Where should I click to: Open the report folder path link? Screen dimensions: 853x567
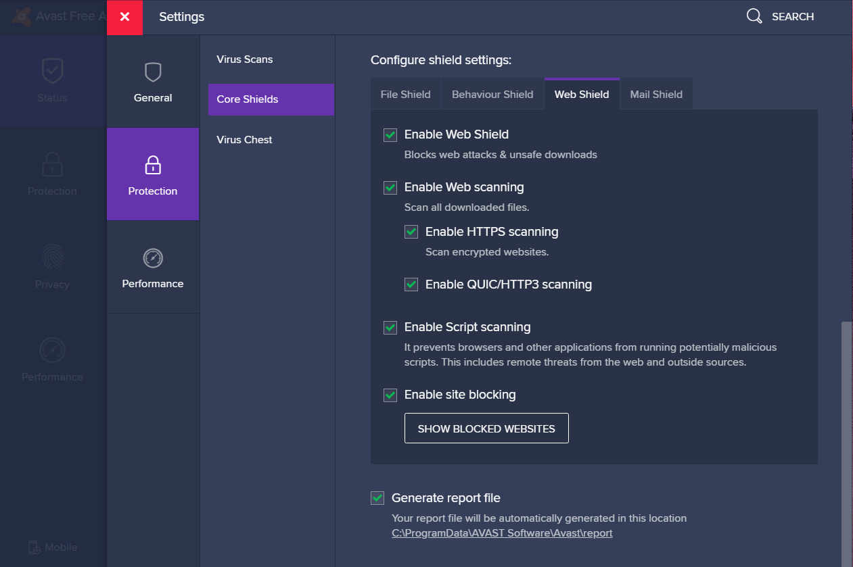(502, 533)
